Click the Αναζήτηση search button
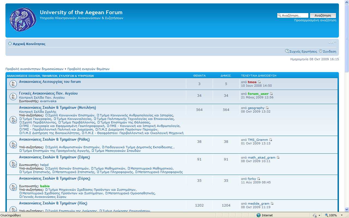Viewport: 349px width, 218px height. click(323, 16)
